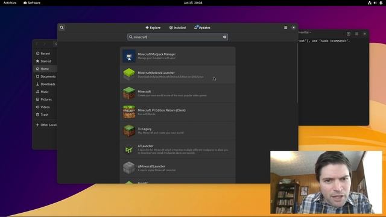Click the Software results scrollbar
Screen dimensions: 386x217
pos(297,74)
